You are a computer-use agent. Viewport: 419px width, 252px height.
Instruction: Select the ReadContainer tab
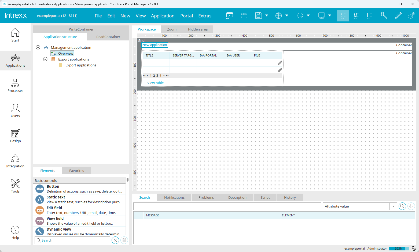coord(108,37)
